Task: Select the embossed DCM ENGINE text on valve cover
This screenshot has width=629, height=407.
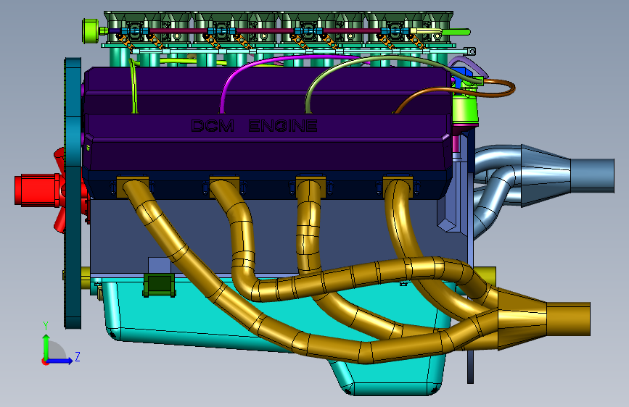Action: [255, 126]
